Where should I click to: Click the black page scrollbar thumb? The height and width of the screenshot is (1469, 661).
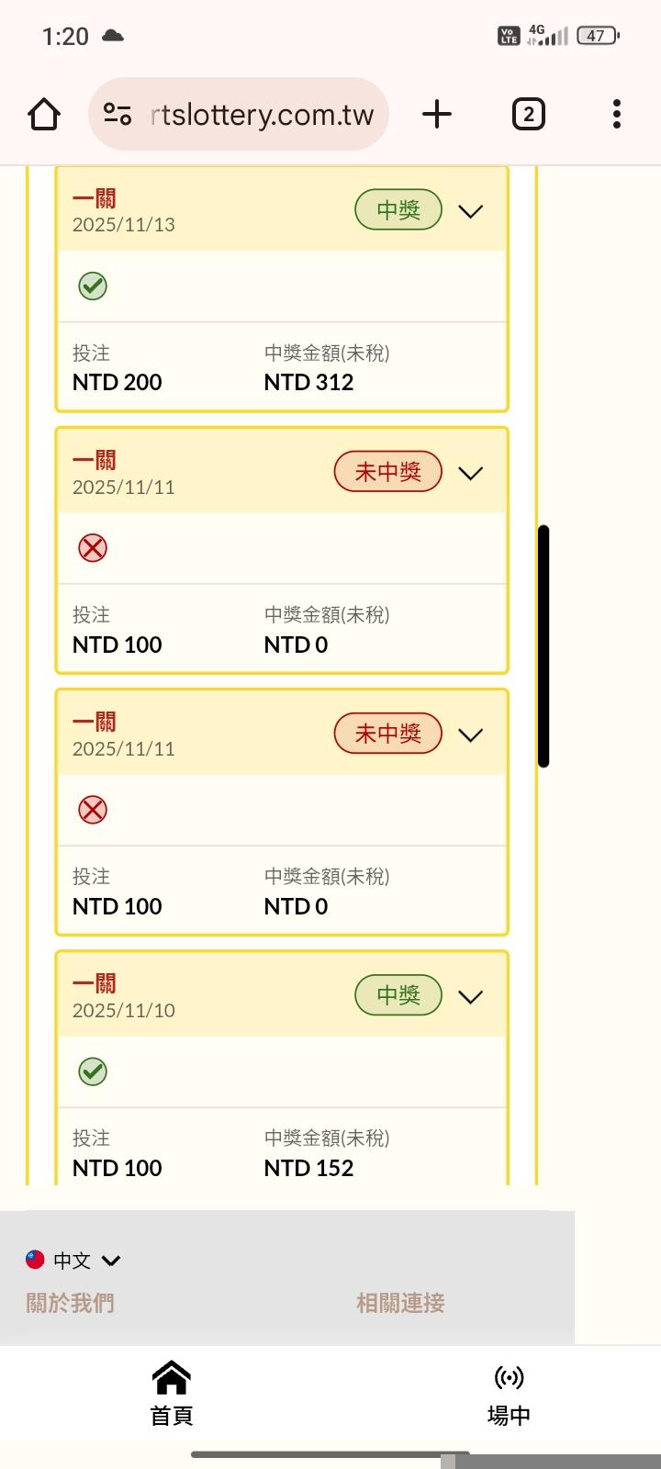pyautogui.click(x=543, y=646)
